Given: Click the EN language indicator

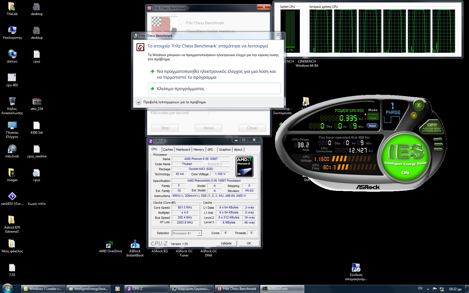Looking at the screenshot, I should (x=420, y=289).
